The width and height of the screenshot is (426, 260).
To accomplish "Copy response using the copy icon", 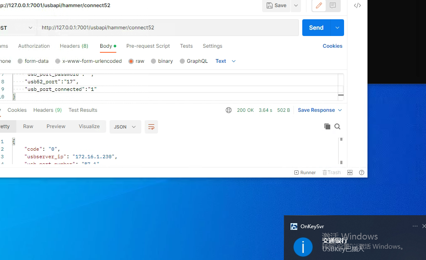I will (327, 126).
